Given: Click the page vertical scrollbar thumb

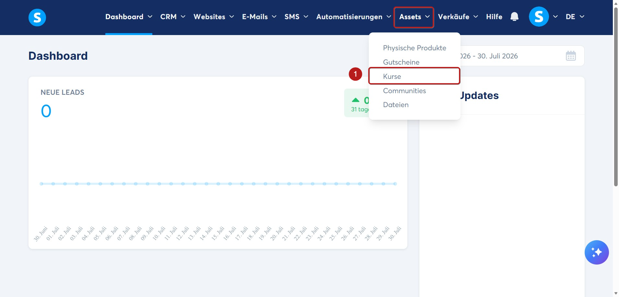Looking at the screenshot, I should tap(616, 97).
